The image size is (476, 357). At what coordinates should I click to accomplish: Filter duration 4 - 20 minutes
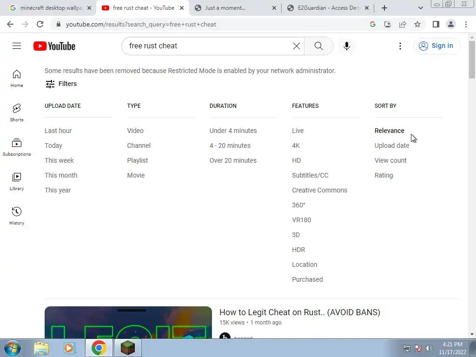pyautogui.click(x=230, y=145)
